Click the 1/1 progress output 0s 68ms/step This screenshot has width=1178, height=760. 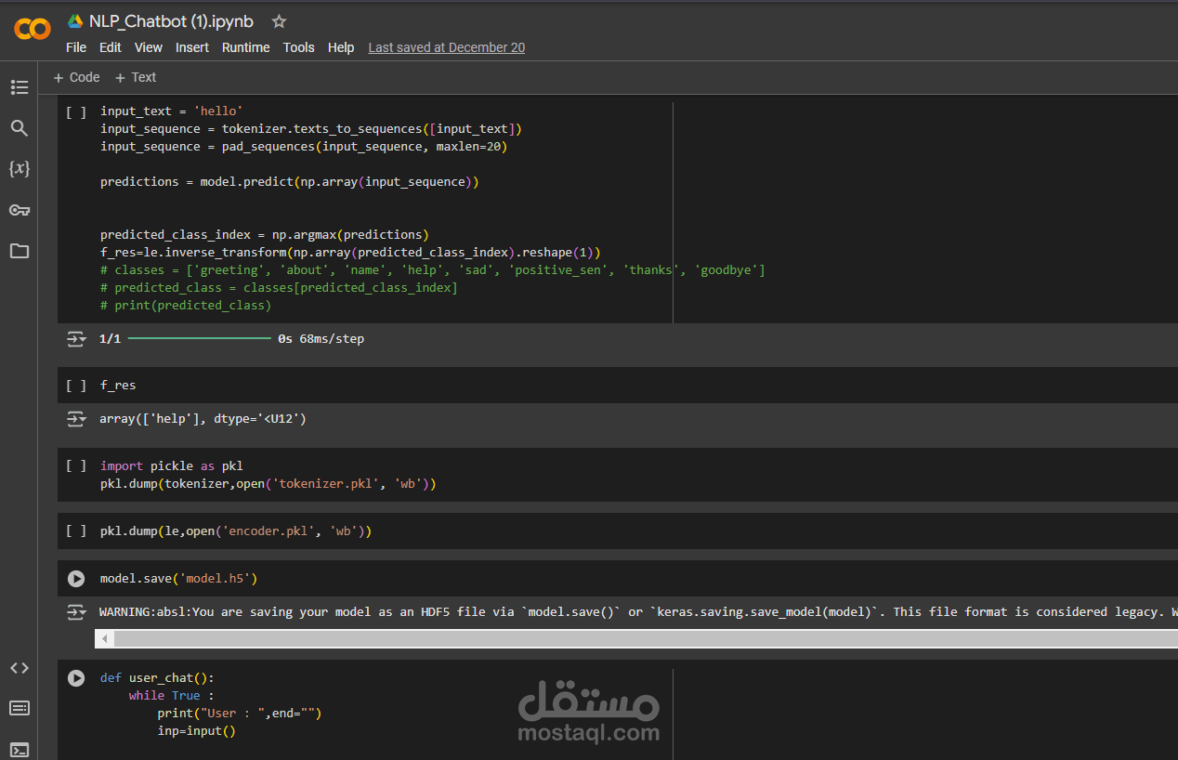(231, 339)
